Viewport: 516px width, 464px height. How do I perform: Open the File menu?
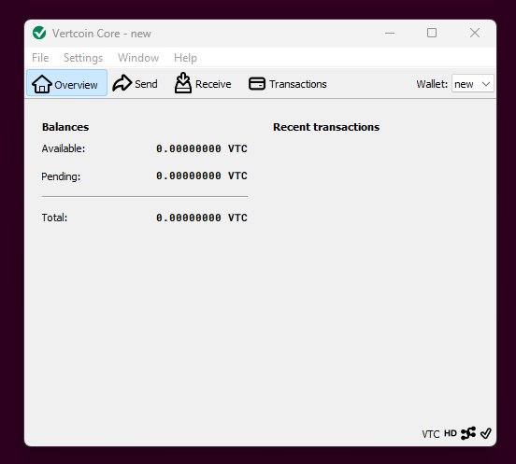click(x=40, y=58)
